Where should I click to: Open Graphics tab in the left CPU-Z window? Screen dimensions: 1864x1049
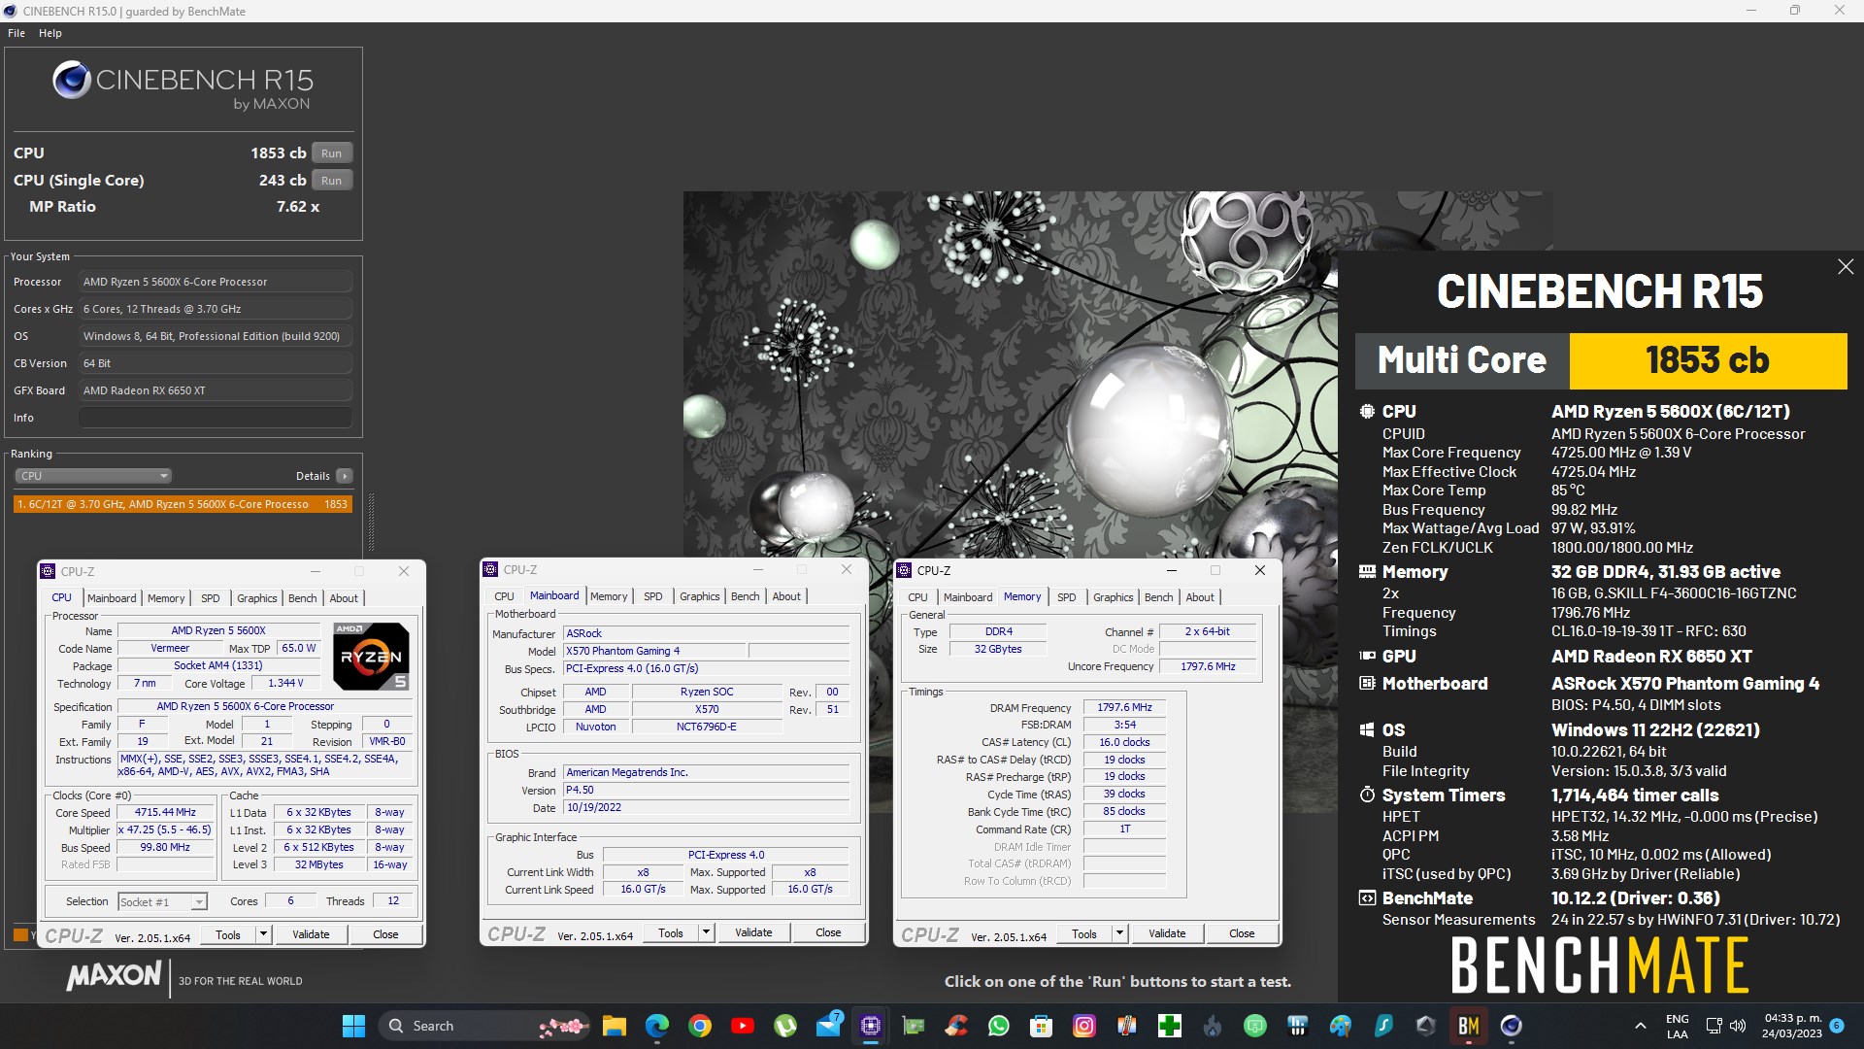[x=257, y=598]
